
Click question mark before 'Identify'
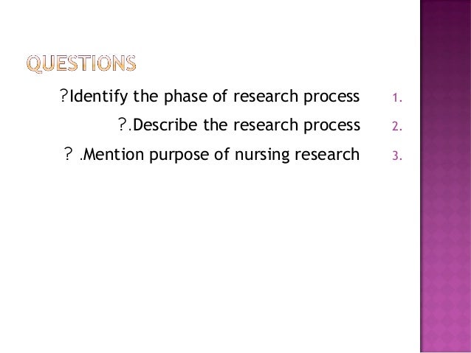pos(65,97)
